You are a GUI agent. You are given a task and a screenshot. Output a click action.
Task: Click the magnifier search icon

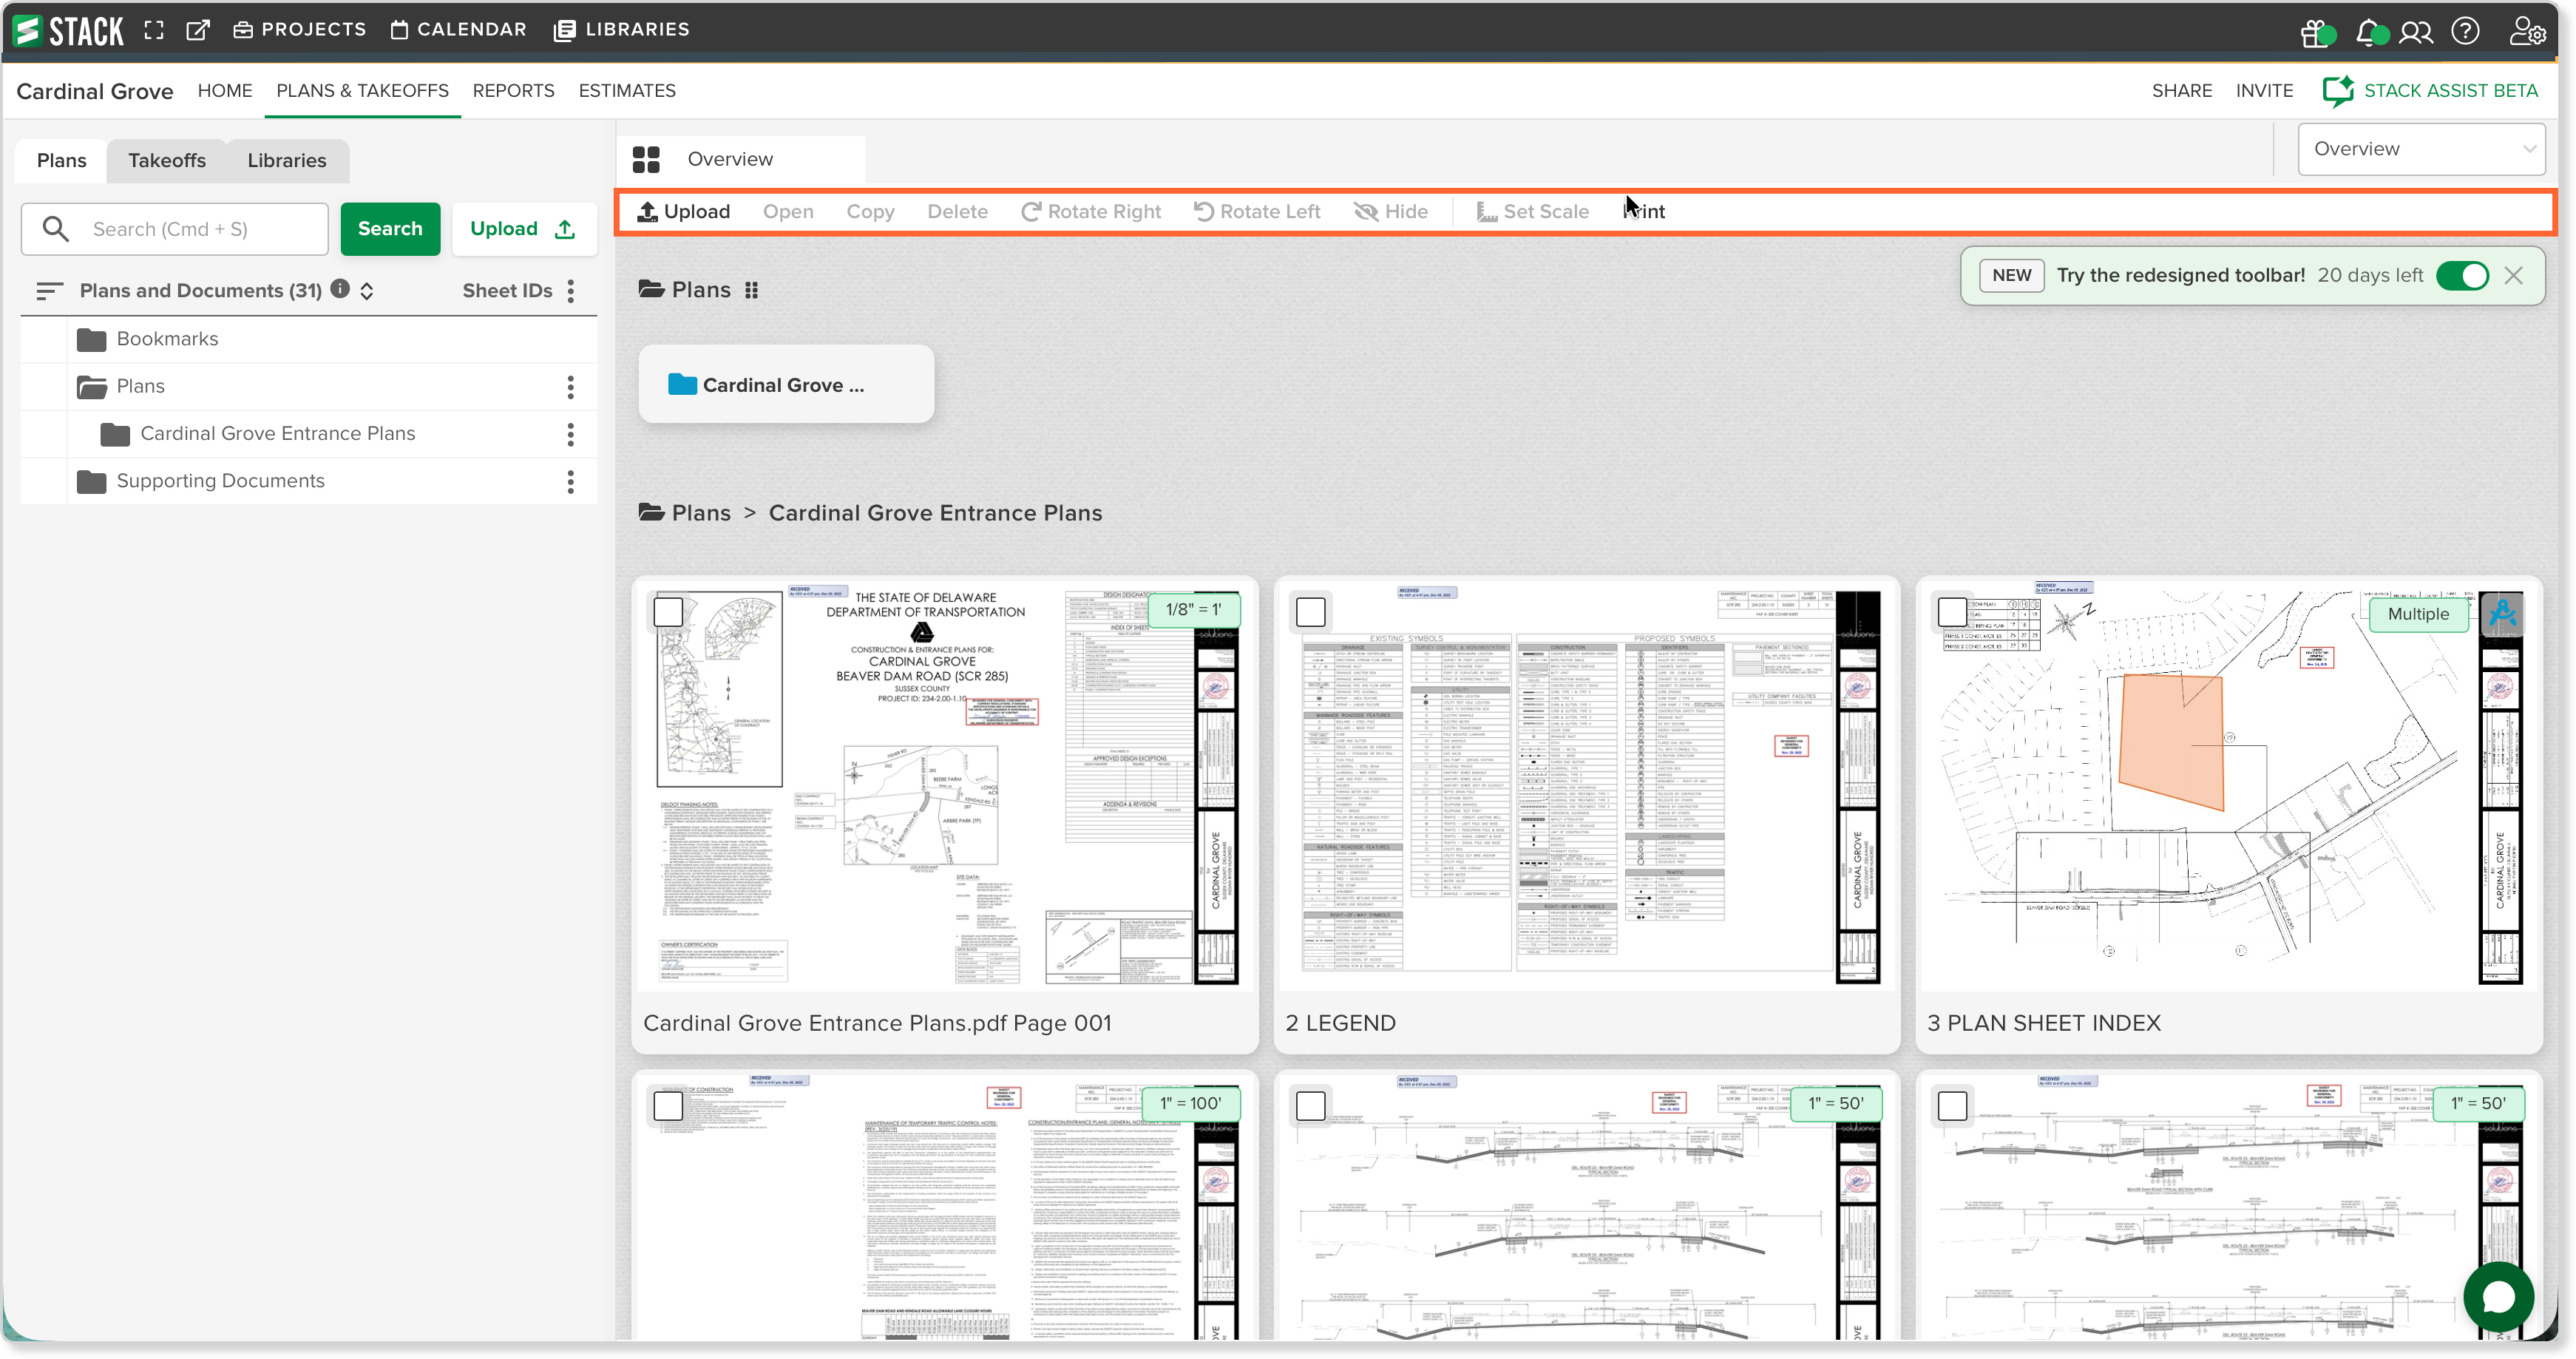tap(56, 229)
